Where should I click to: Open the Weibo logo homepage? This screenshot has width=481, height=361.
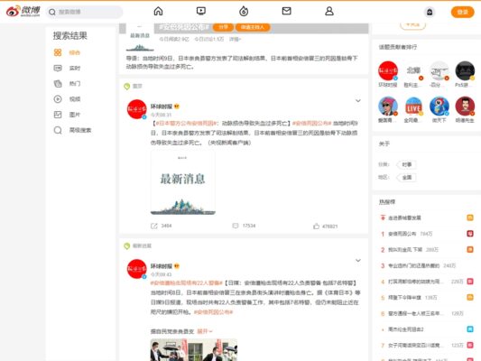23,12
